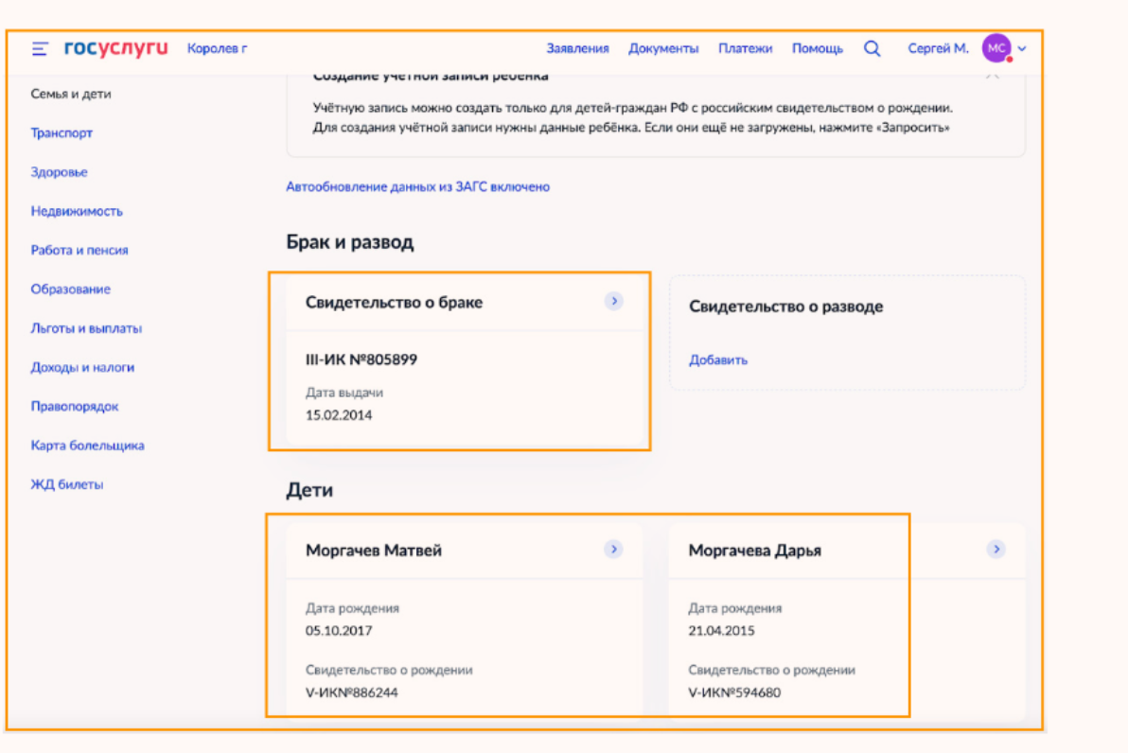1128x753 pixels.
Task: Open marriage certificate details arrow
Action: click(x=614, y=302)
